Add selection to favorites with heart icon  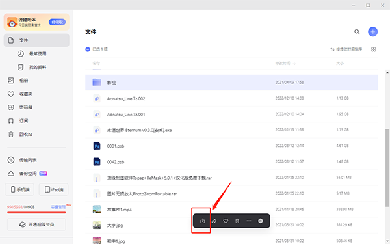tap(226, 221)
